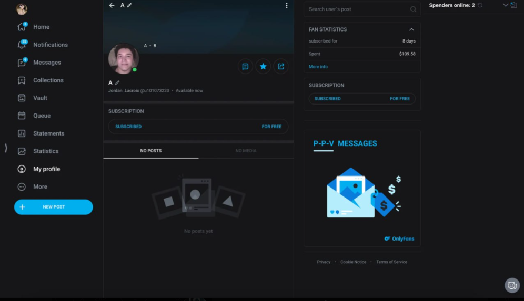This screenshot has height=301, width=524.
Task: Switch to the No Posts tab
Action: pyautogui.click(x=150, y=151)
